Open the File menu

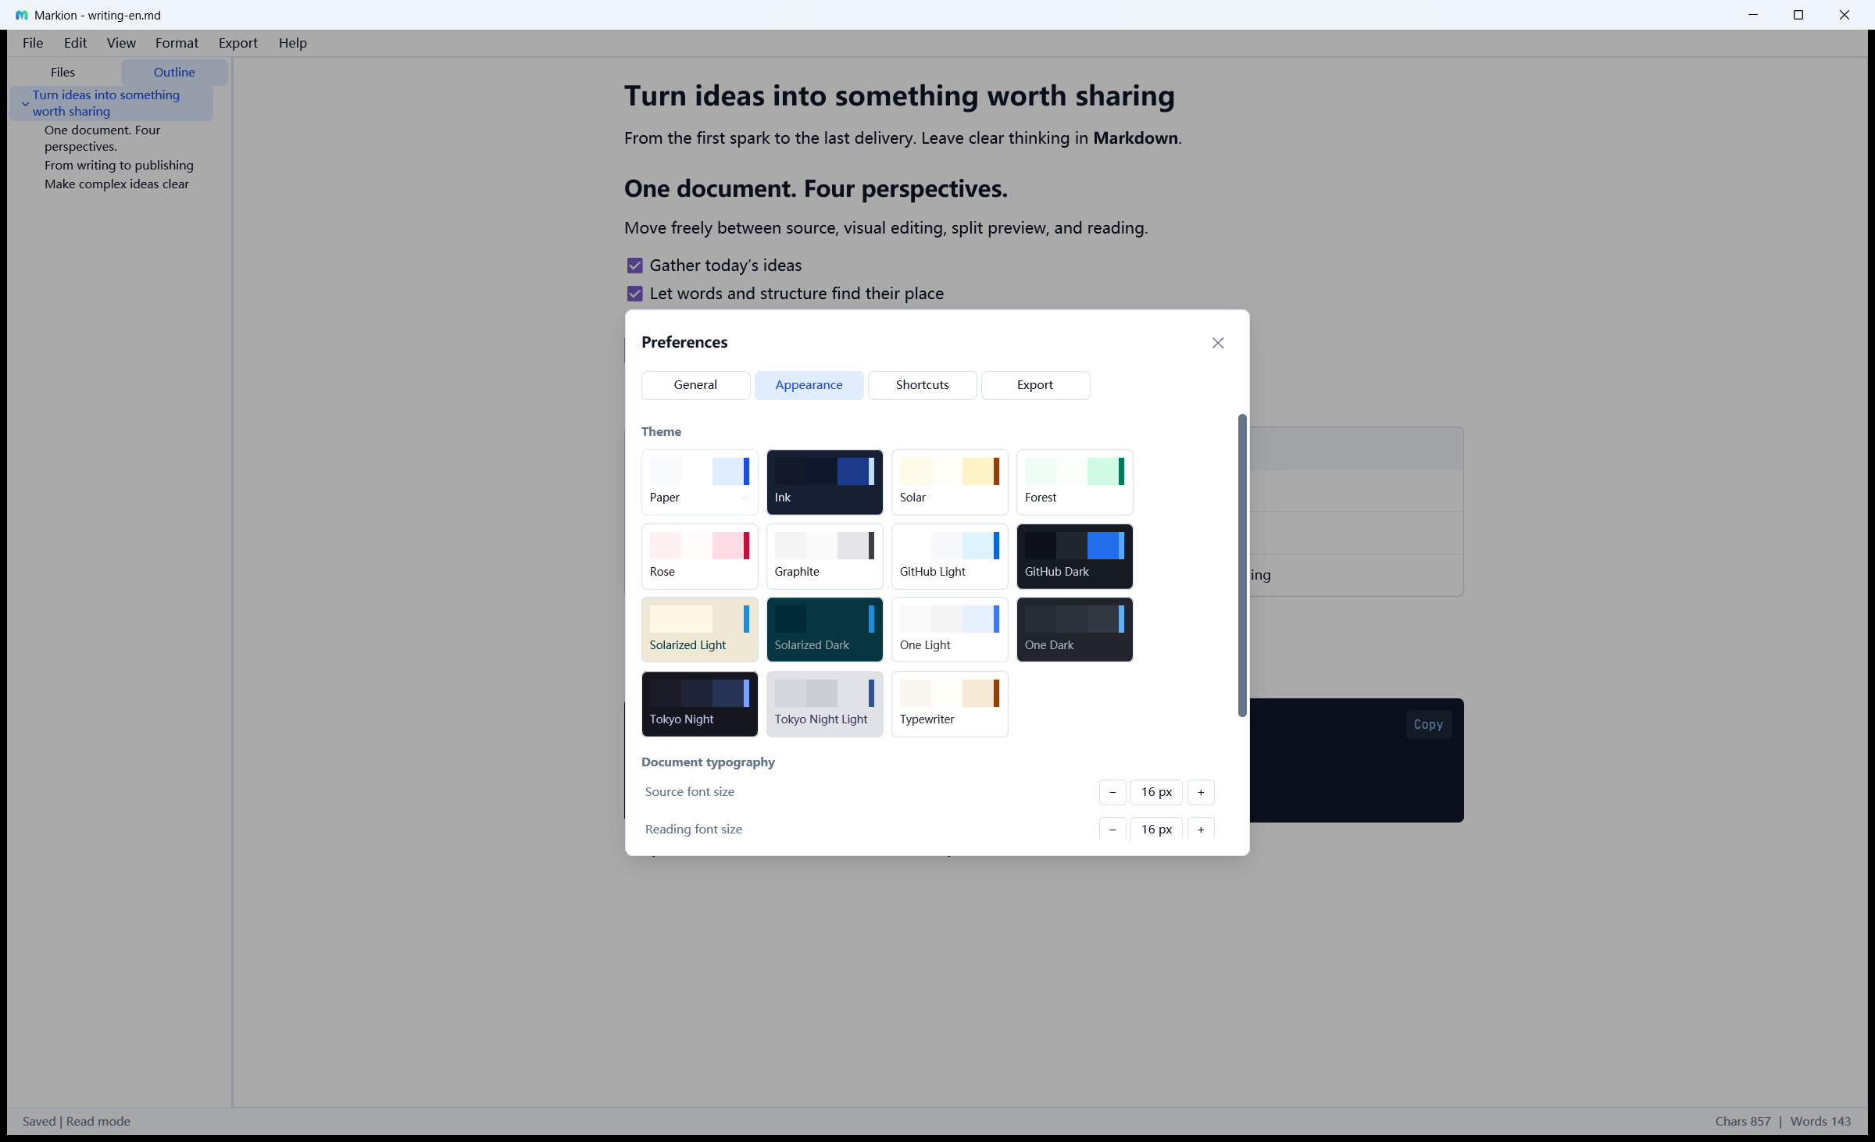tap(33, 43)
